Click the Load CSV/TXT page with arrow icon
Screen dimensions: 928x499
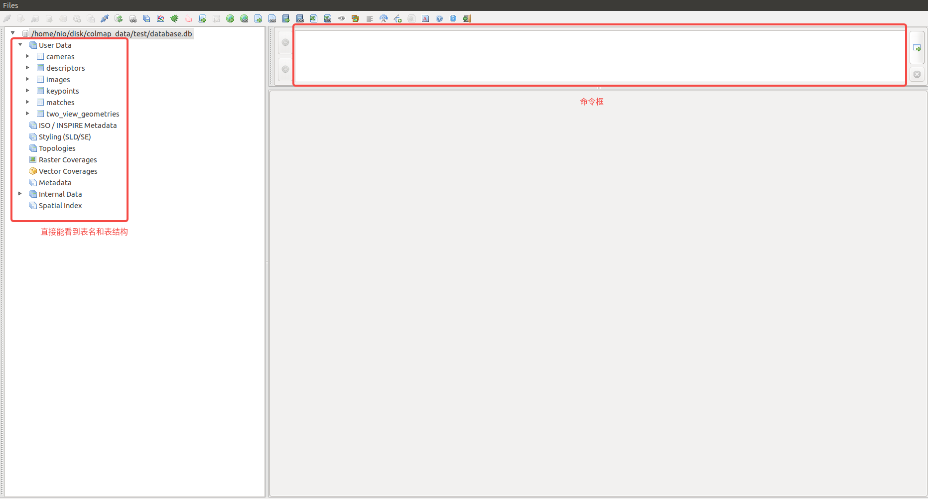(258, 18)
